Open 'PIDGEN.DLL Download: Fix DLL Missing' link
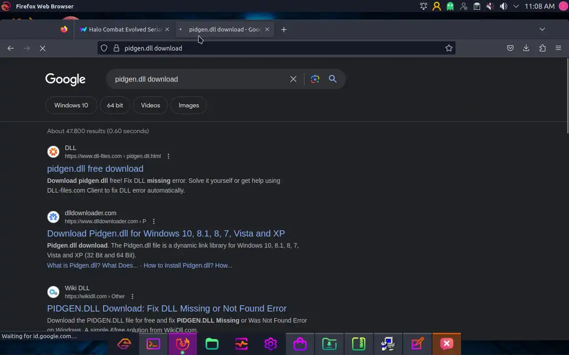Screen dimensions: 569x355 167,308
